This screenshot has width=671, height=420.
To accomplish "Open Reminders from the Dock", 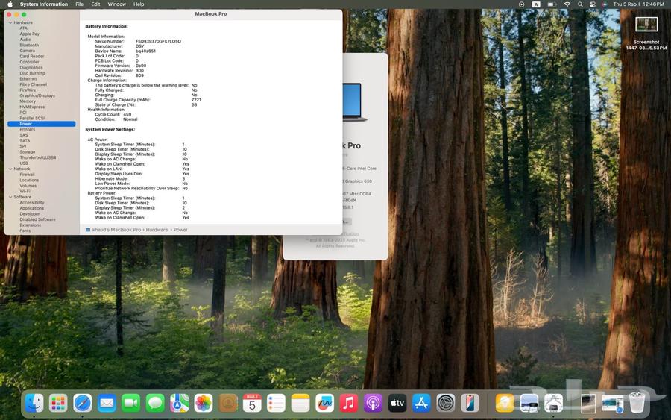I will pos(276,403).
